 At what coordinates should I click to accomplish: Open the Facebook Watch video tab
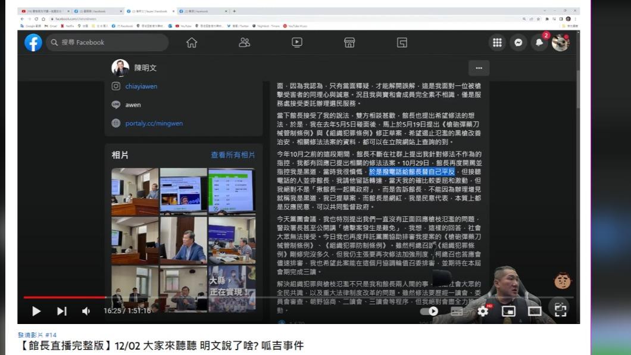coord(297,42)
